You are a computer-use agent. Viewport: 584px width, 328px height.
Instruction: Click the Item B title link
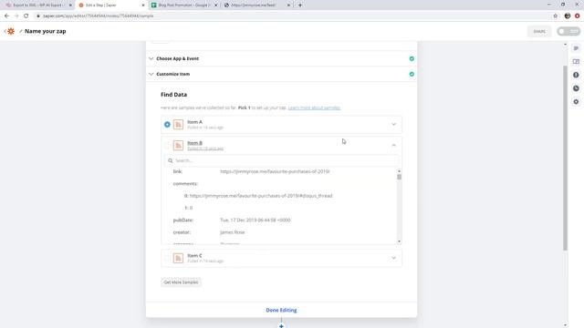194,143
